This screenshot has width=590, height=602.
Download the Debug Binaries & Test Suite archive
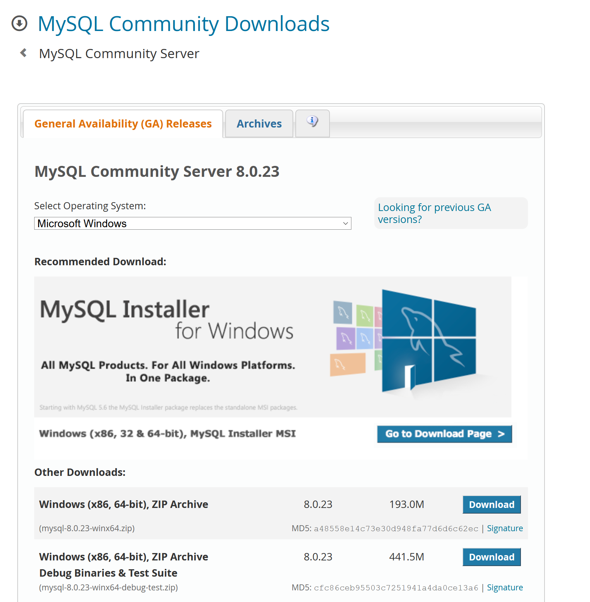pos(491,557)
